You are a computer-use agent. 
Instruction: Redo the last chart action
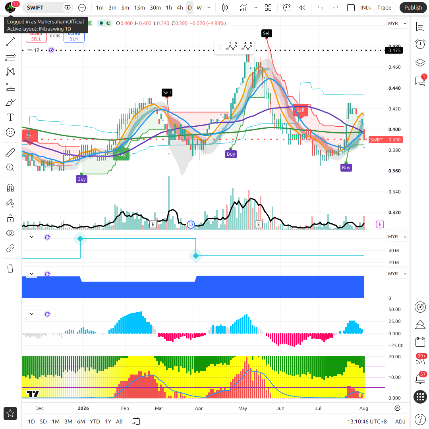tap(335, 8)
